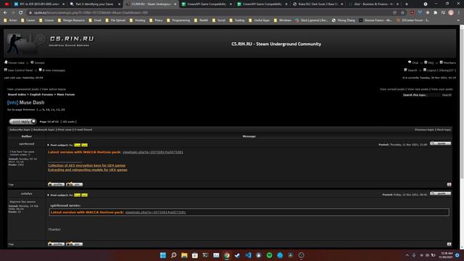The height and width of the screenshot is (261, 464).
Task: Click Subscribe topic link
Action: point(20,130)
